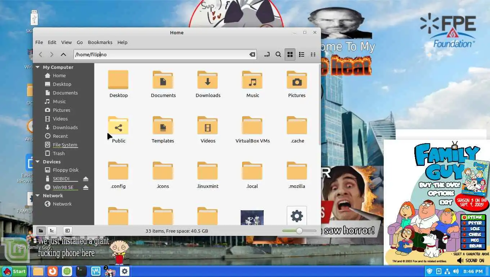Clear the location bar text
This screenshot has height=277, width=490.
pos(252,54)
